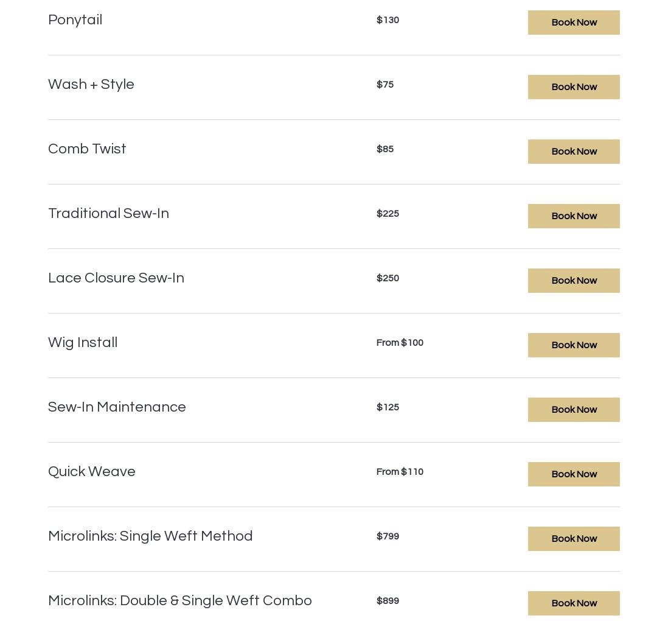Click the Comb Twist service name

click(x=87, y=149)
